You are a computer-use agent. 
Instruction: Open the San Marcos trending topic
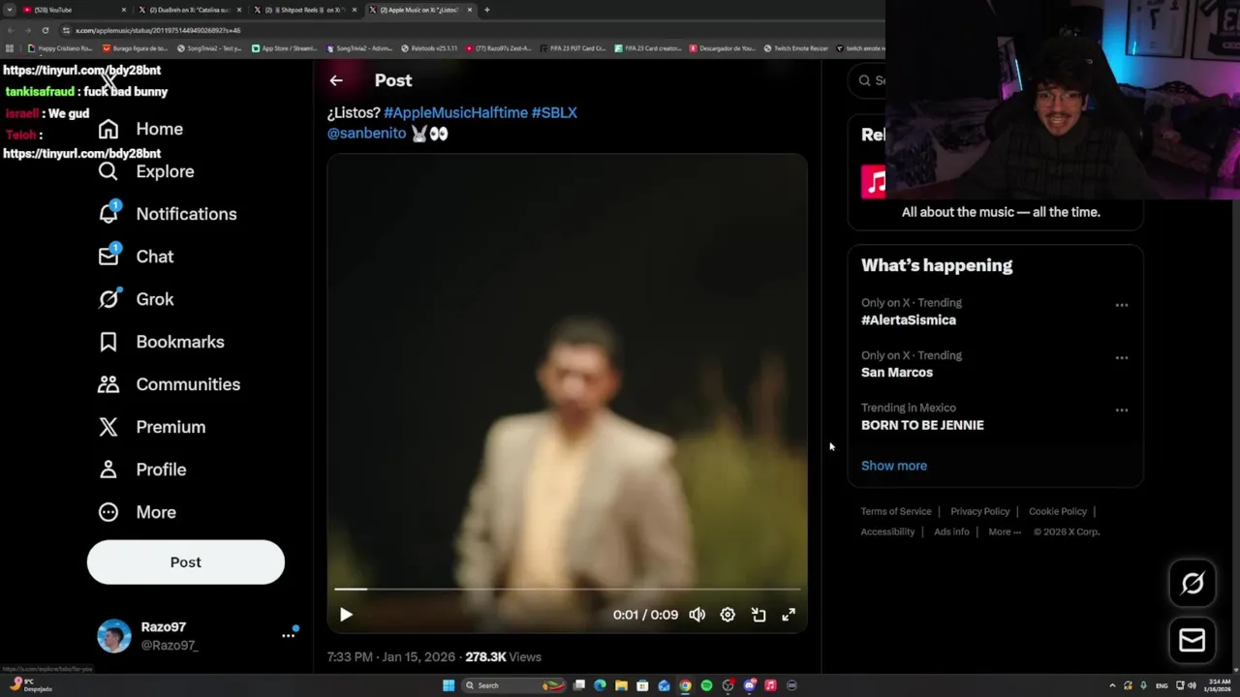pos(897,373)
